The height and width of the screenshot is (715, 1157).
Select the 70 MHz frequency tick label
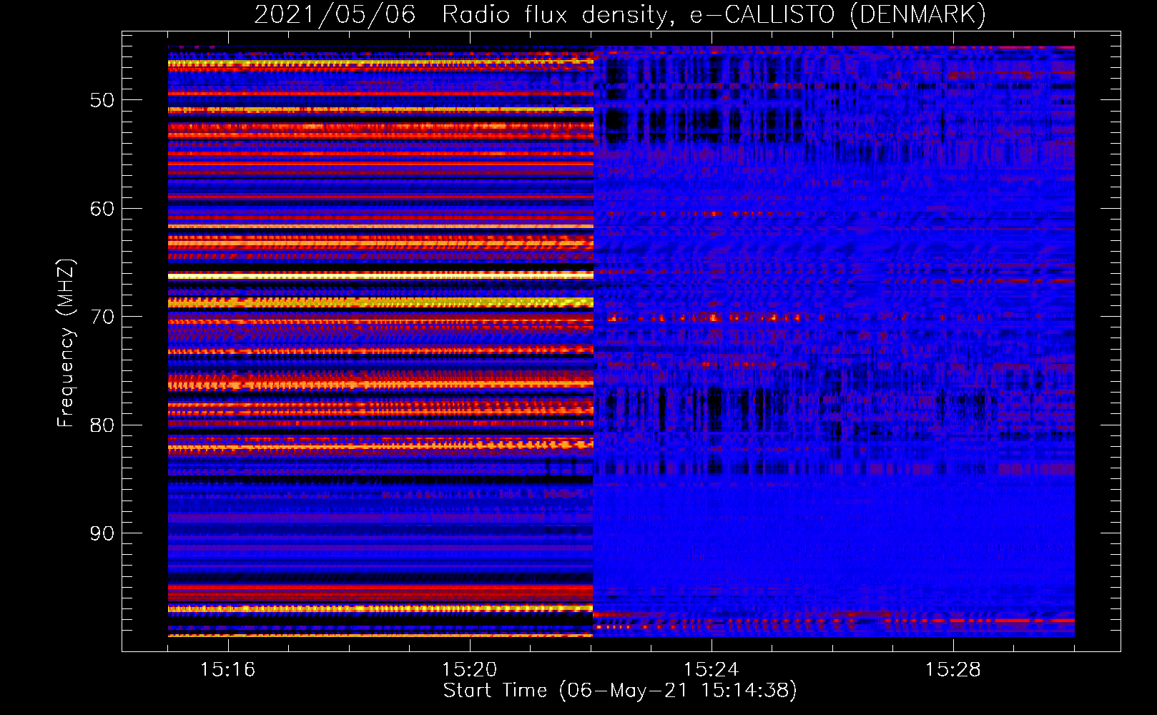tap(102, 317)
